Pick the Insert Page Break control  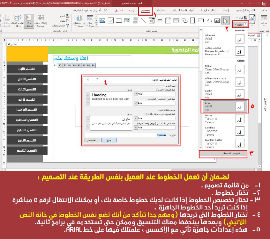pos(160,21)
